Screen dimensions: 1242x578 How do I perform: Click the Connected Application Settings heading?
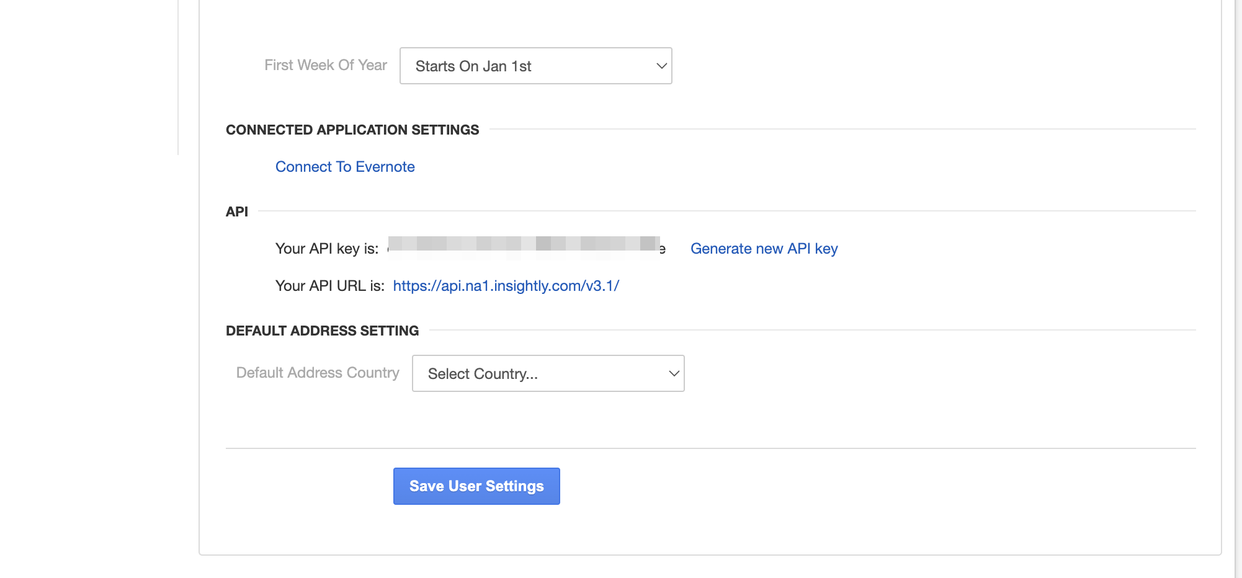pyautogui.click(x=352, y=130)
